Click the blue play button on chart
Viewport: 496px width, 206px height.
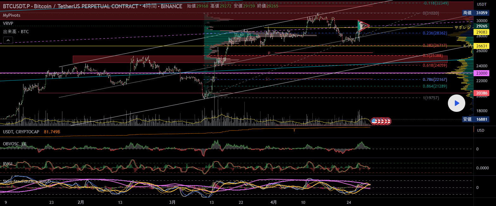click(456, 103)
